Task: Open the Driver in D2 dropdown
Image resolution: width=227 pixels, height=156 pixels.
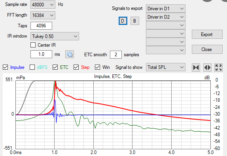Action: (x=166, y=17)
